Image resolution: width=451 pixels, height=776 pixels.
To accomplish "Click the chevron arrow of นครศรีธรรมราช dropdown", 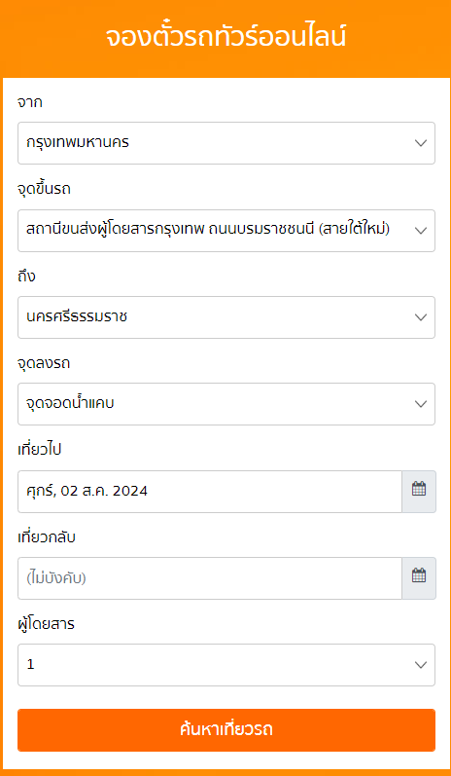I will [x=420, y=317].
